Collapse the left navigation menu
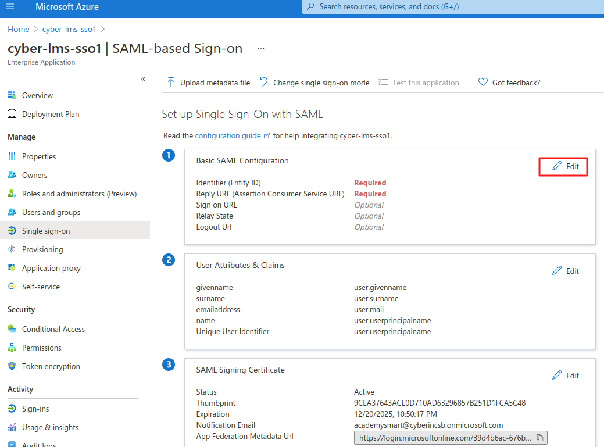604x447 pixels. 143,79
